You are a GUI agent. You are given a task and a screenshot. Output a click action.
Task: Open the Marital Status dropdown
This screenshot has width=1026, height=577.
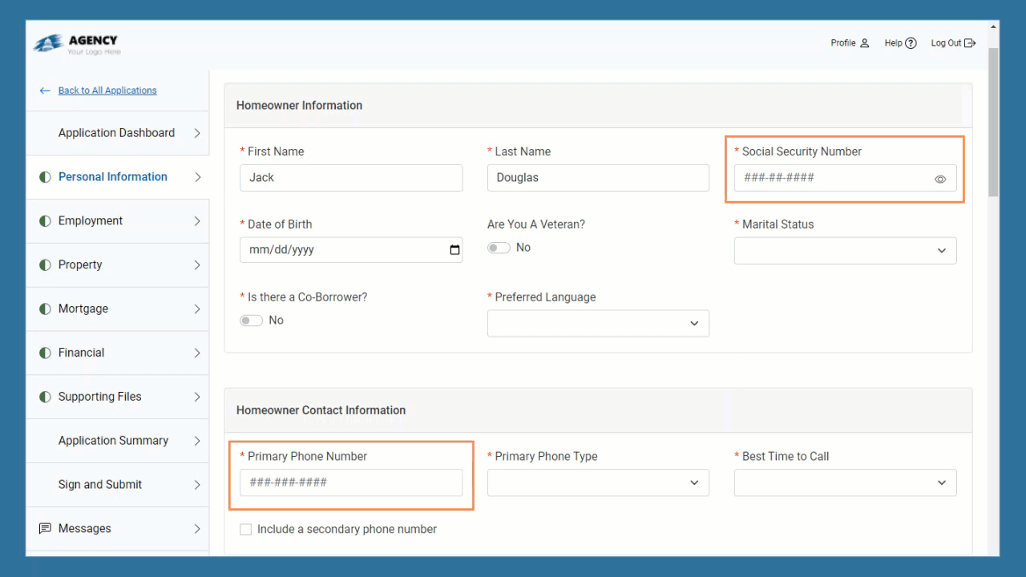(845, 251)
